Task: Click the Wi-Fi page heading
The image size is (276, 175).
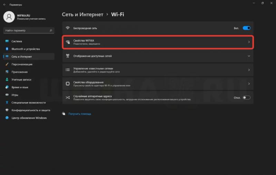Action: point(118,14)
